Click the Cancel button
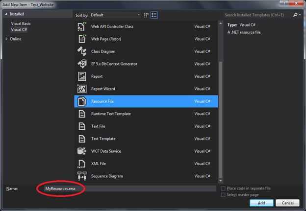The width and height of the screenshot is (306, 211). coord(287,203)
